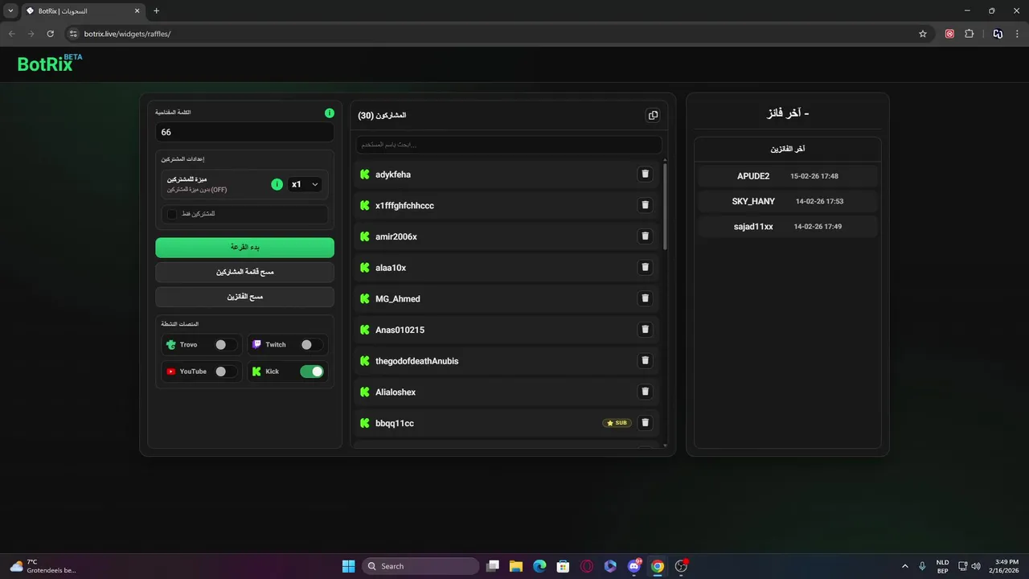Open the x1 subscriber multiplier dropdown

305,184
